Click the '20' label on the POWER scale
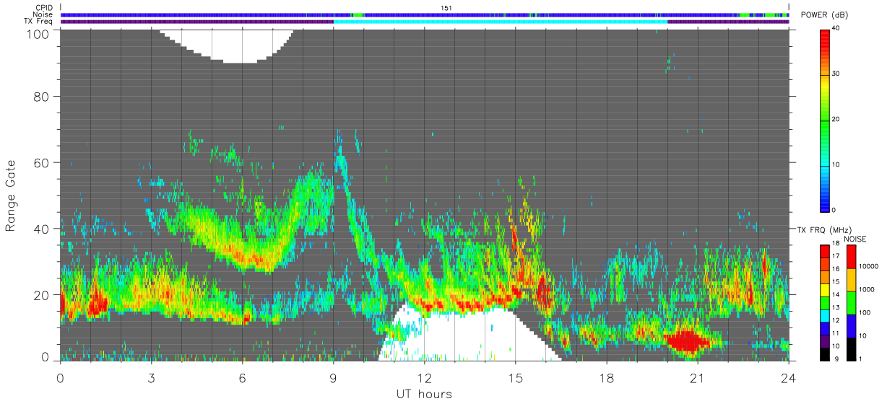 click(x=837, y=119)
